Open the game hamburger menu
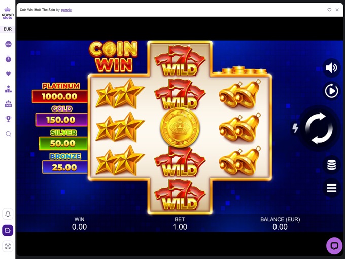This screenshot has width=345, height=259. [x=331, y=188]
